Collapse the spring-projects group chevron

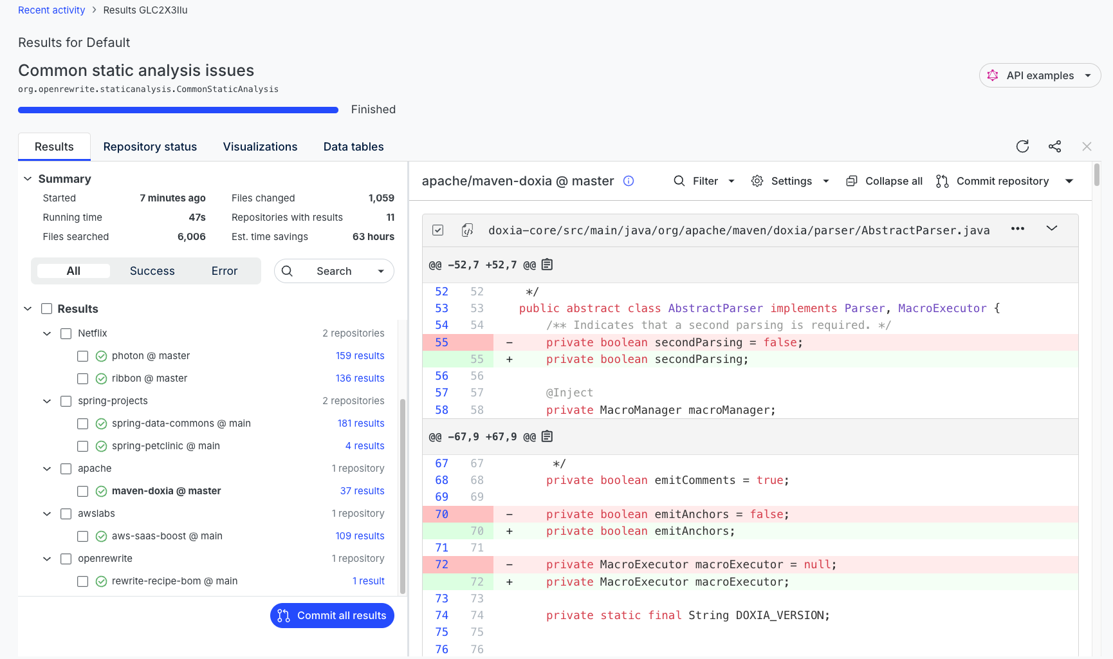47,401
